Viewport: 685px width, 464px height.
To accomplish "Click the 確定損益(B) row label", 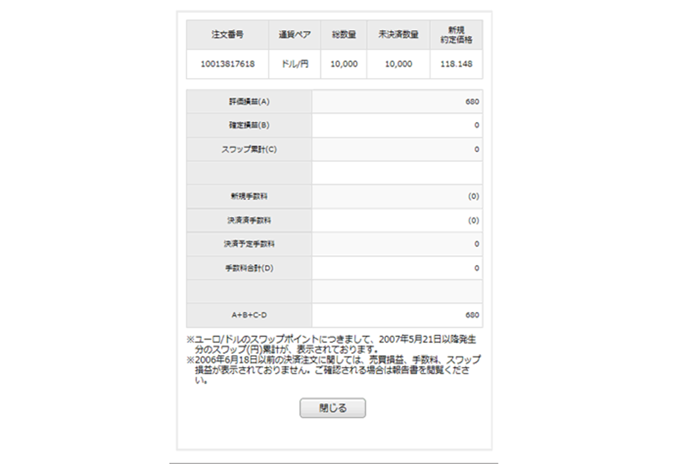I will 248,125.
